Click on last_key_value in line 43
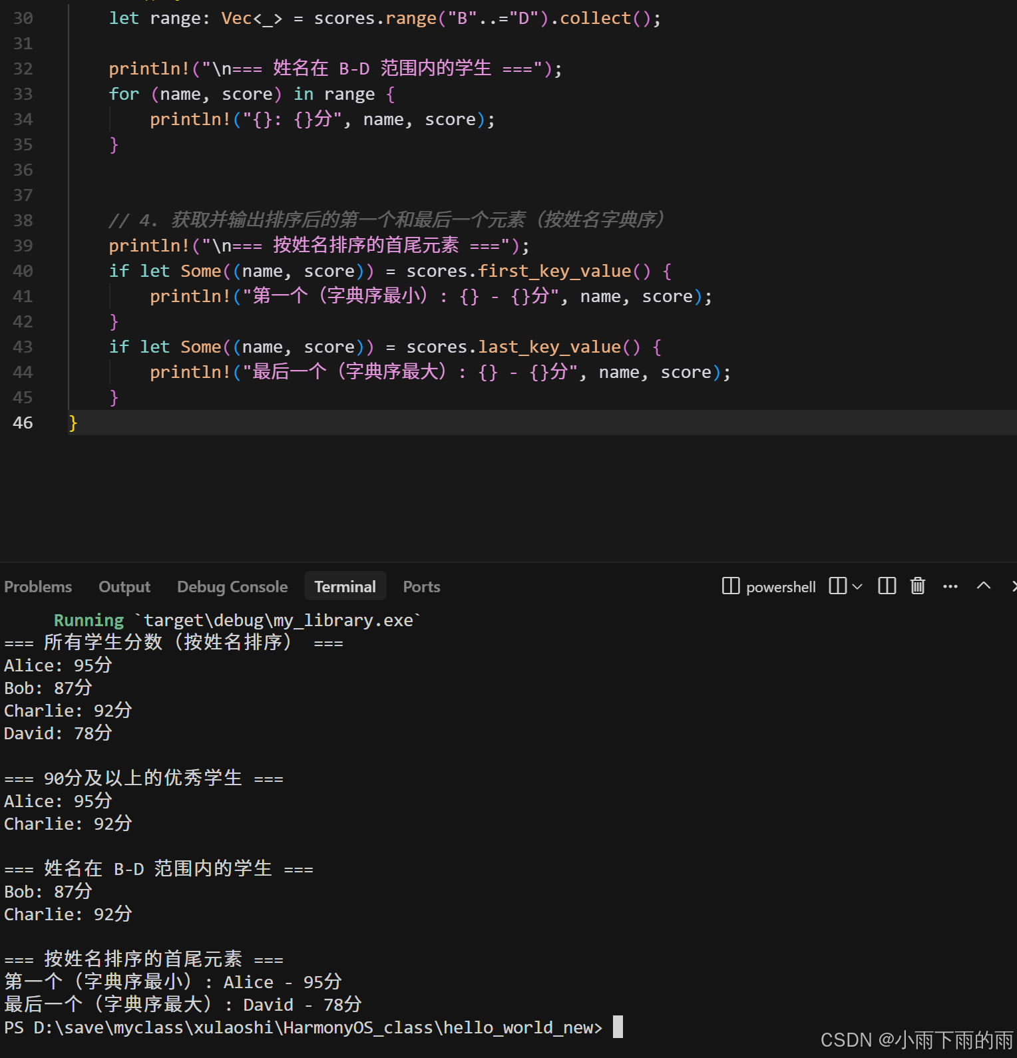The height and width of the screenshot is (1058, 1017). coord(549,347)
